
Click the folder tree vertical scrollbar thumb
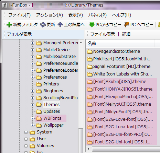81,140
